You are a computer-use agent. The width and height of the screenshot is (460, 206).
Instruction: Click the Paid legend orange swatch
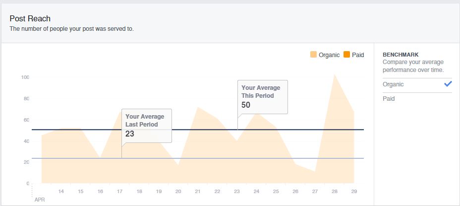click(347, 55)
